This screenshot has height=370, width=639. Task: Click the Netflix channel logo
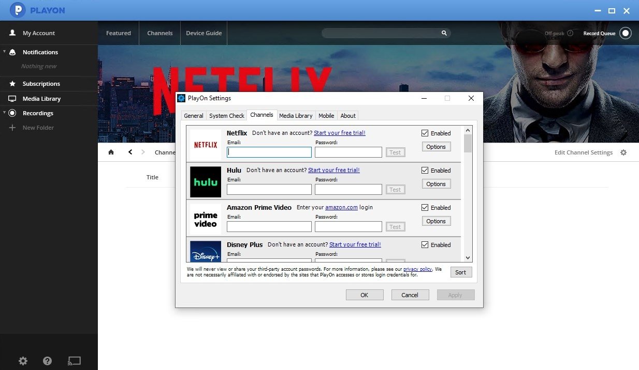[206, 145]
